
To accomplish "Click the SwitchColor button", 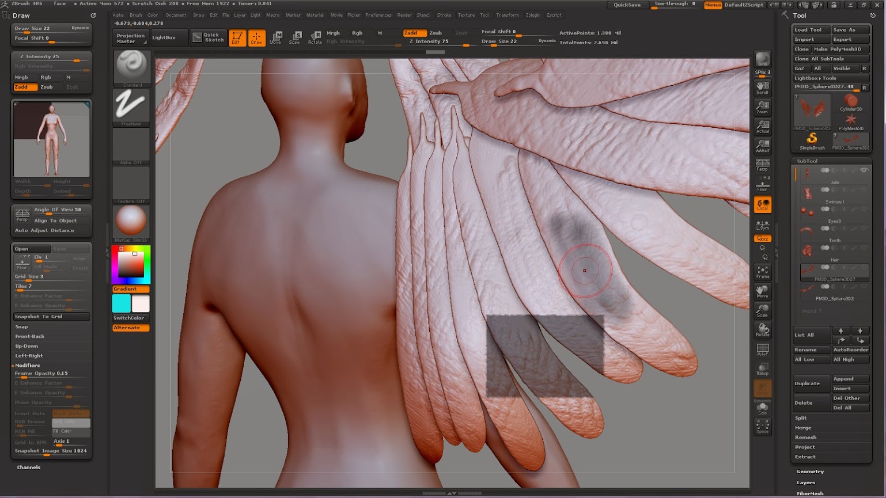I will point(131,318).
